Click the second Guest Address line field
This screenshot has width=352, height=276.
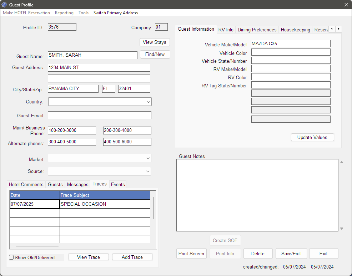(x=99, y=78)
